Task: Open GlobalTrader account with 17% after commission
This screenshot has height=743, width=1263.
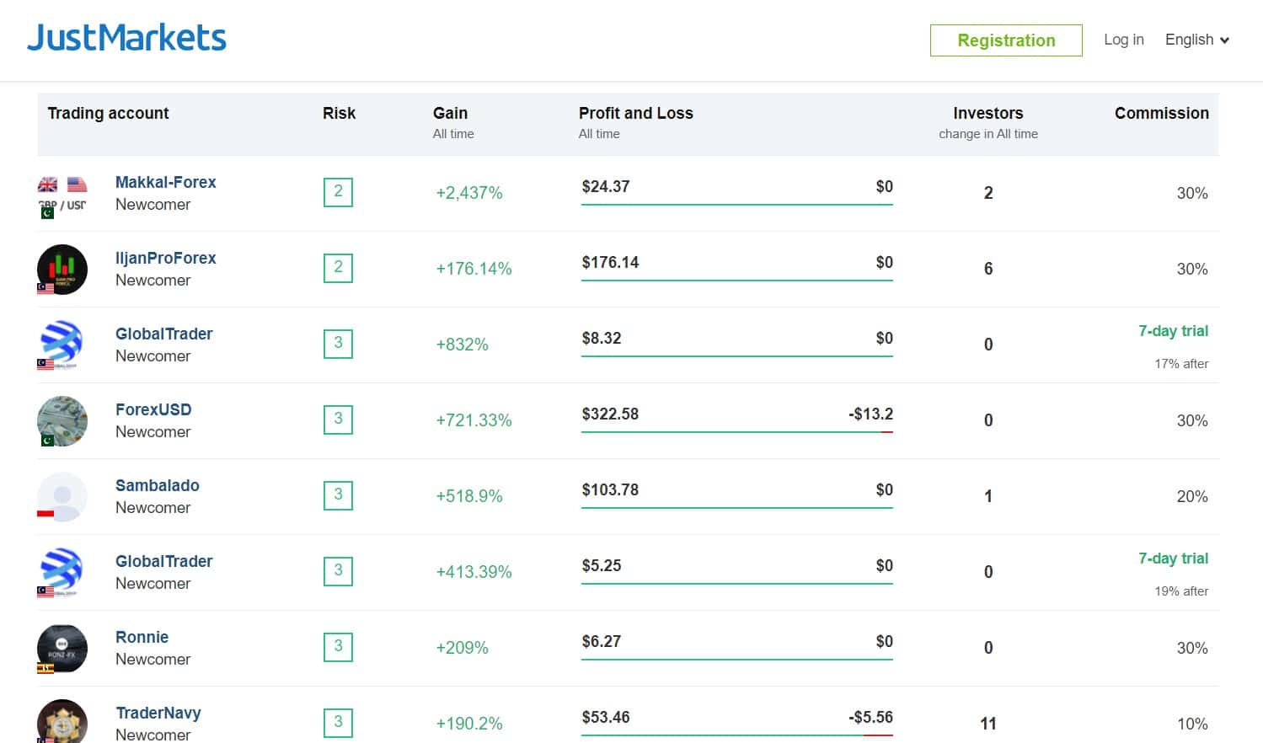Action: tap(163, 334)
